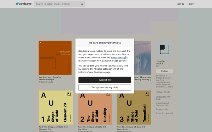Open Streaming and Download help

pyautogui.click(x=162, y=104)
